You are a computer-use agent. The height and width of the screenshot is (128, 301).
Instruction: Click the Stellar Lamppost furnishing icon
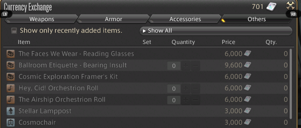pos(10,111)
